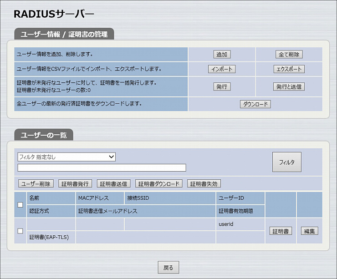Select the ユーザー情報 / 証明書の管理 section tab
The image size is (337, 279).
coord(64,34)
